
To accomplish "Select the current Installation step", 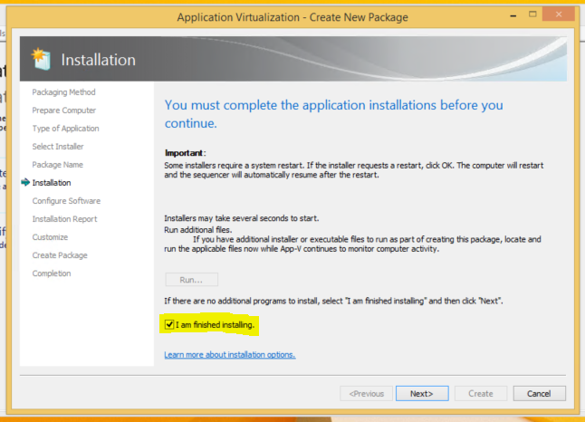I will click(x=52, y=183).
